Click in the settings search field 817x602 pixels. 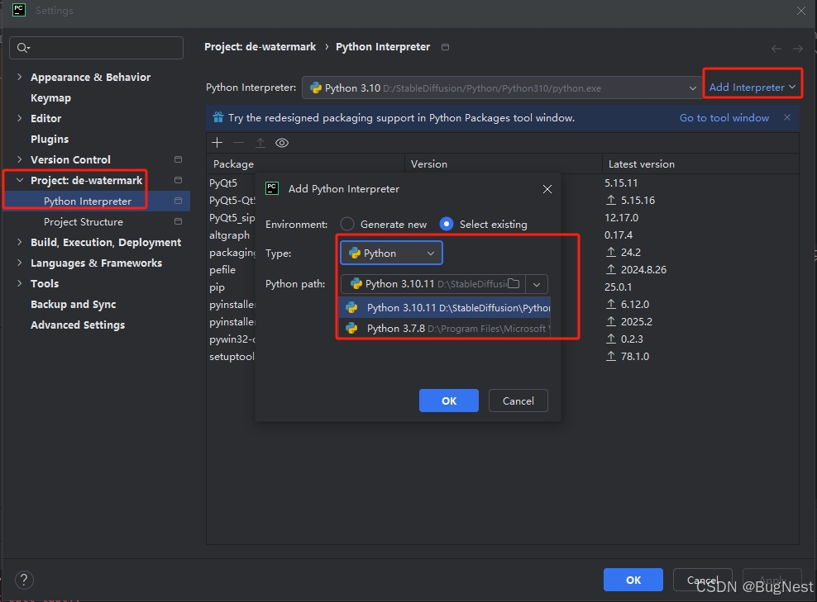97,48
